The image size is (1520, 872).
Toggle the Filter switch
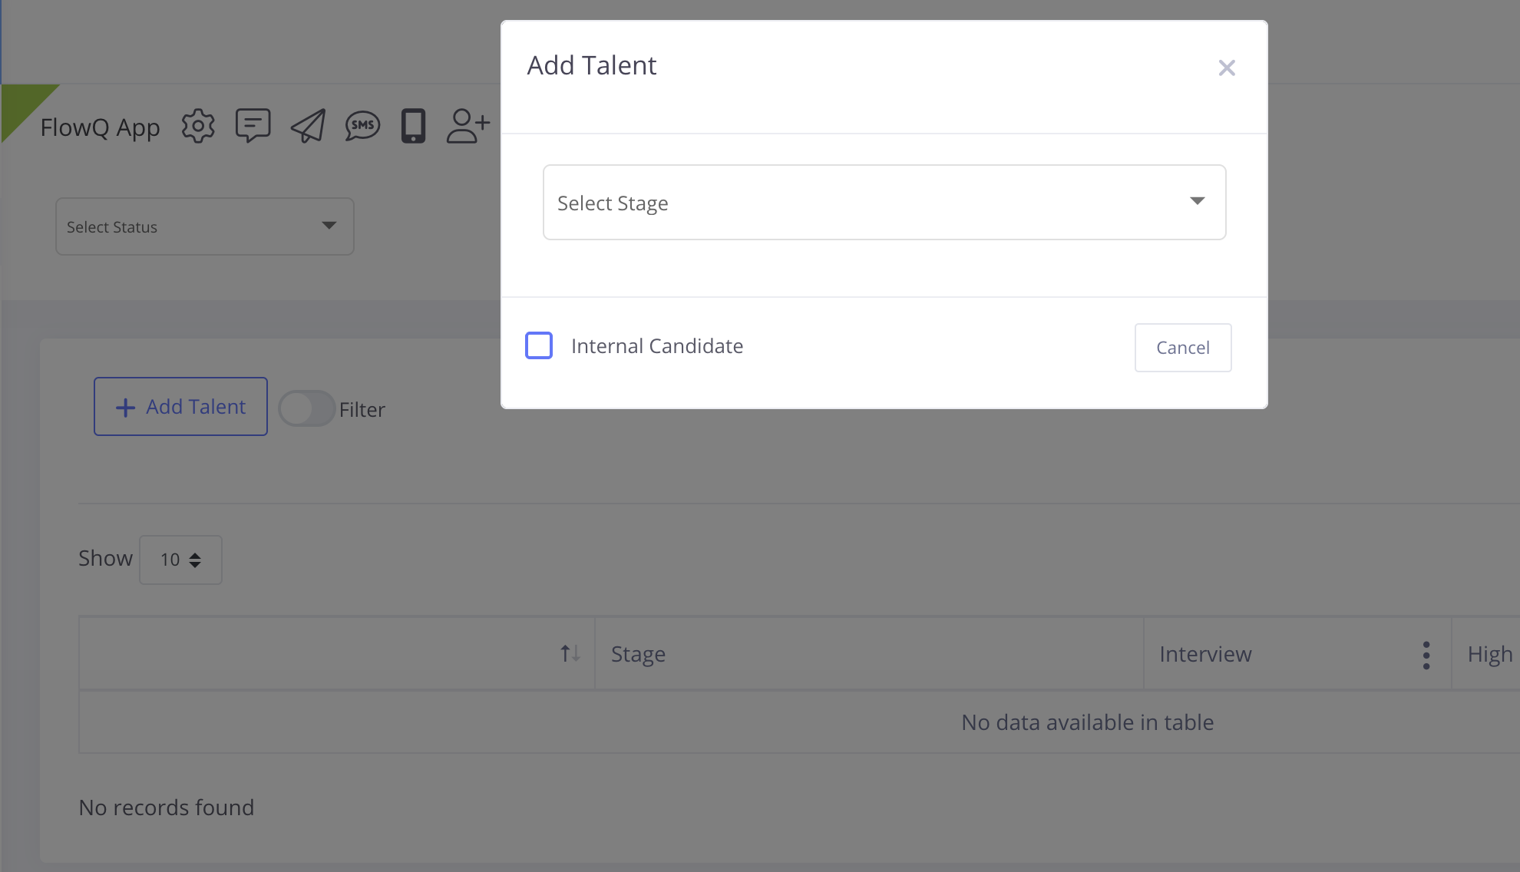(x=306, y=408)
